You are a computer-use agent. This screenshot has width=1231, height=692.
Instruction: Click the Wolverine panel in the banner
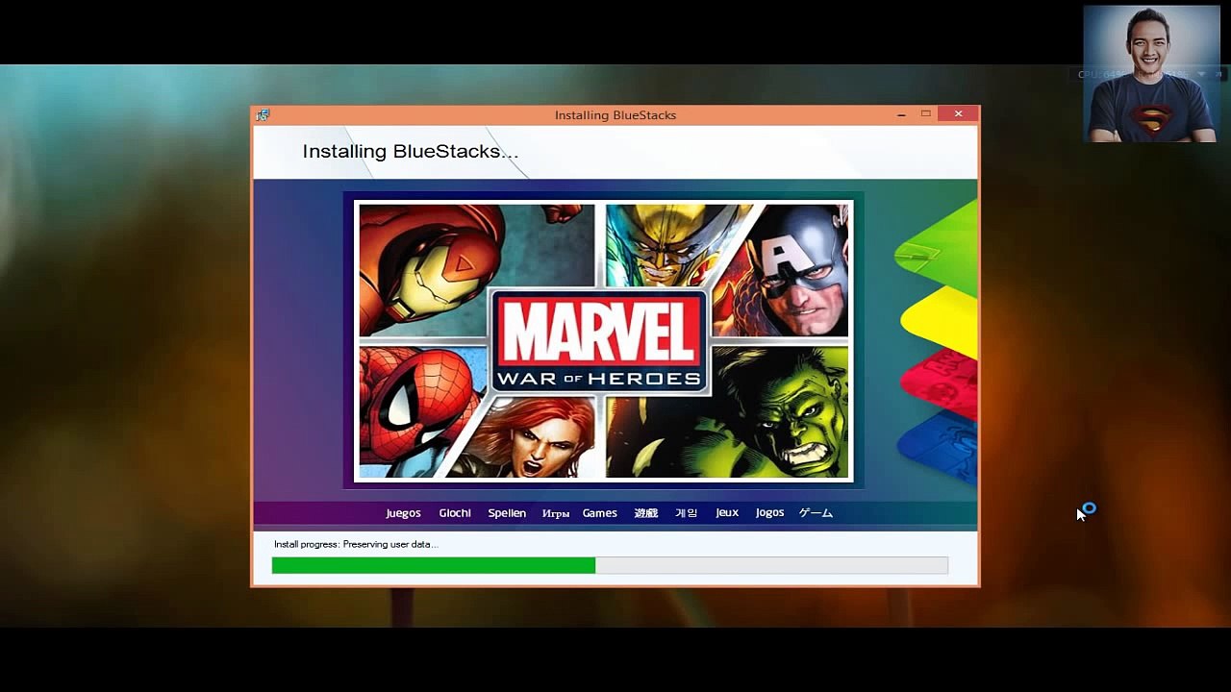pyautogui.click(x=673, y=245)
